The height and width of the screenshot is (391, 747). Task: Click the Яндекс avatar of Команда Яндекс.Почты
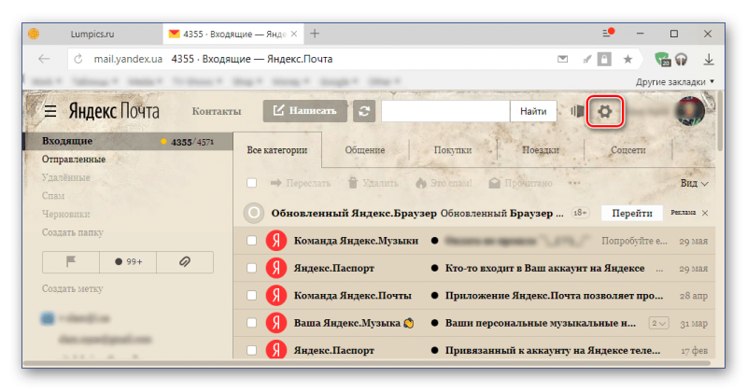(275, 295)
